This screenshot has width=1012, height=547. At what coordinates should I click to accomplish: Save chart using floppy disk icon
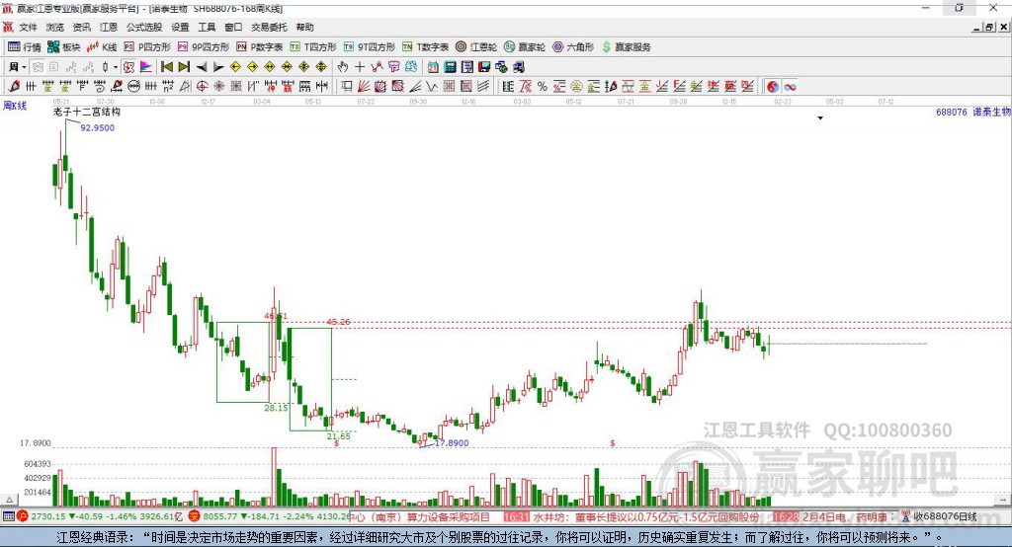coord(484,67)
